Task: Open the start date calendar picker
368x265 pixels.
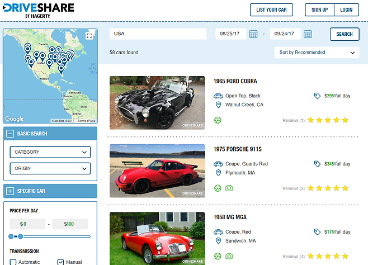Action: point(253,34)
